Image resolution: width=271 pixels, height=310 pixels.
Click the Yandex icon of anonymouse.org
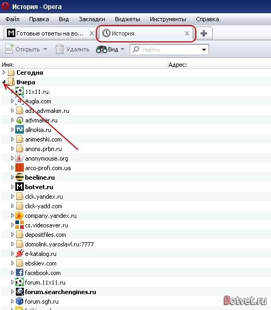tap(20, 158)
